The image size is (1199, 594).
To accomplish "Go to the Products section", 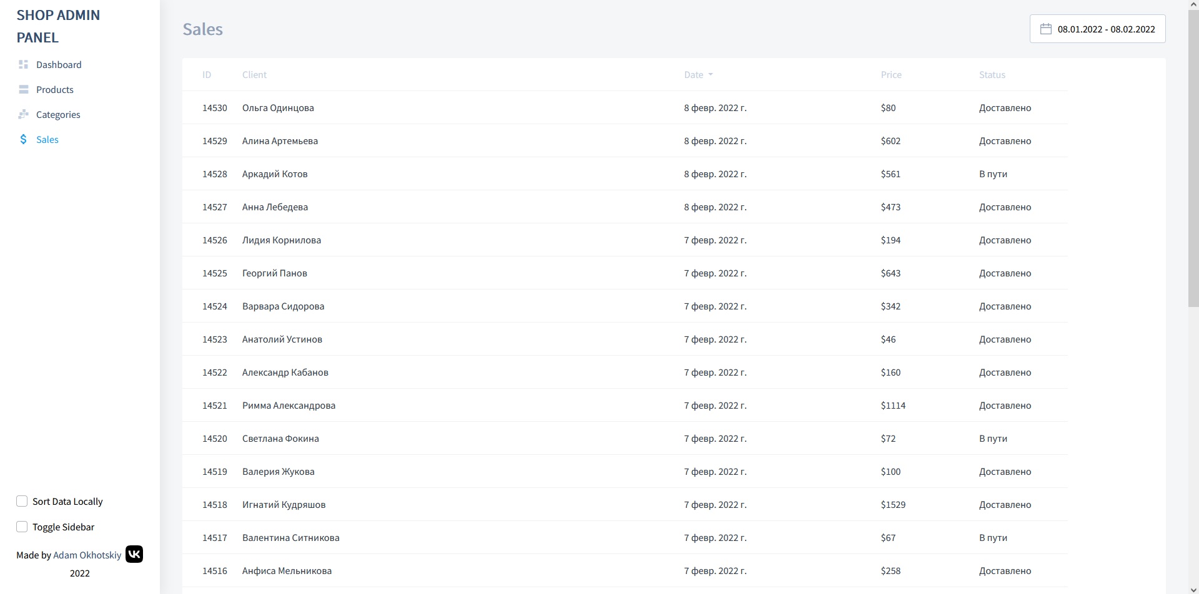I will (55, 89).
